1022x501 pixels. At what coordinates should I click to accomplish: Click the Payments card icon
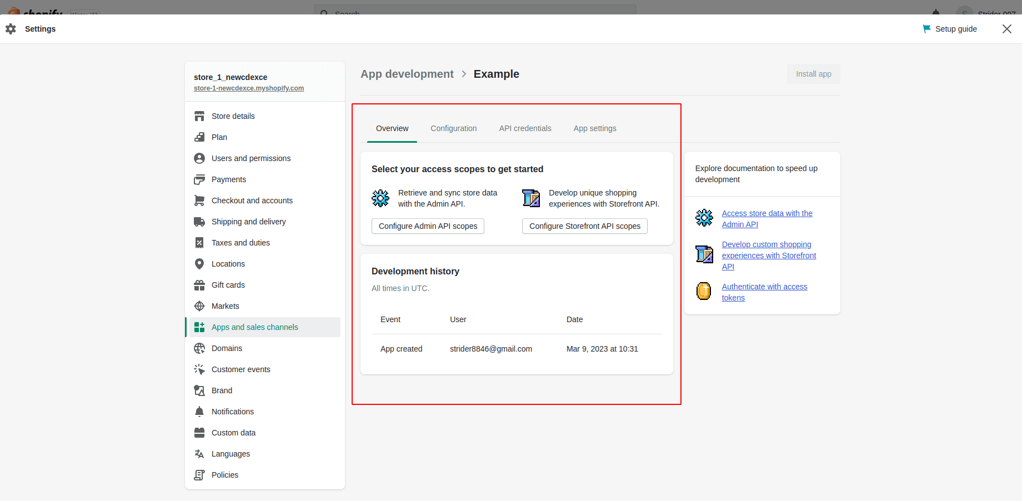[199, 179]
